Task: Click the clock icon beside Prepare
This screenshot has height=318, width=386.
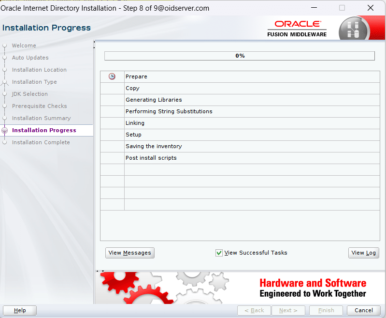Action: click(112, 76)
